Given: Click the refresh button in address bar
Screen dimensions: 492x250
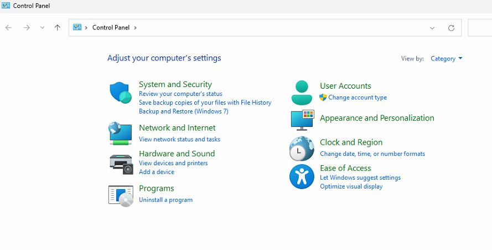Looking at the screenshot, I should click(x=451, y=28).
